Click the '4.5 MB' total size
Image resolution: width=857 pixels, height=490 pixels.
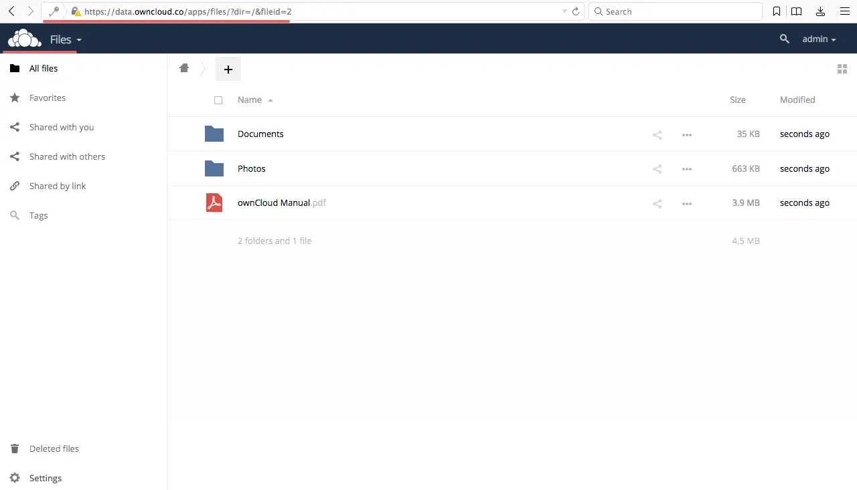(x=746, y=241)
